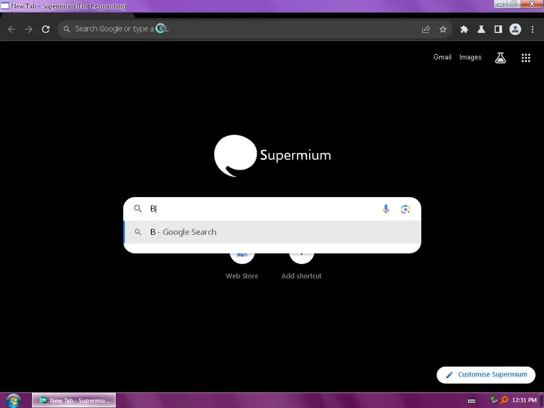Open the Windows Start orb

13,401
